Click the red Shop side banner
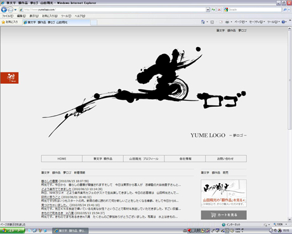The height and width of the screenshot is (234, 292). [10, 78]
